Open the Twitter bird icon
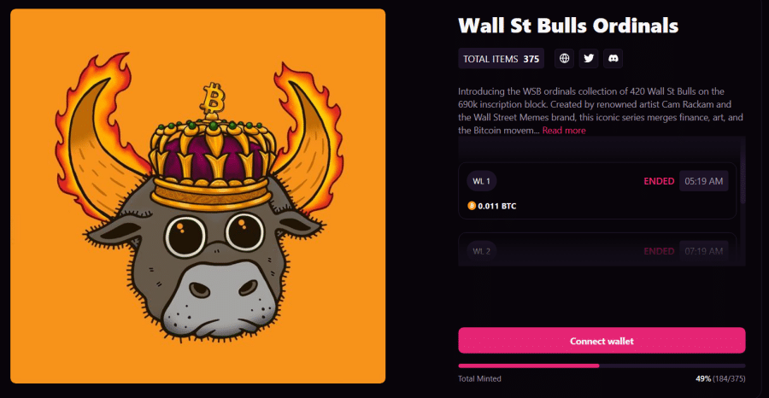Image resolution: width=769 pixels, height=398 pixels. tap(589, 59)
